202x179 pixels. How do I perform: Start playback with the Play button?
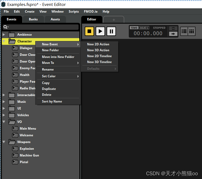[x=100, y=31]
